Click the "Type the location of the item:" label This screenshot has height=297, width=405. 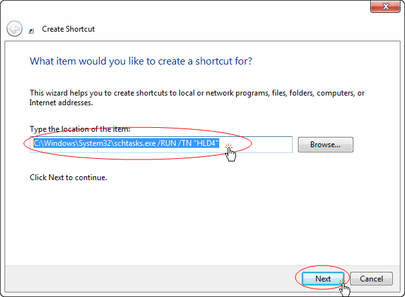80,128
